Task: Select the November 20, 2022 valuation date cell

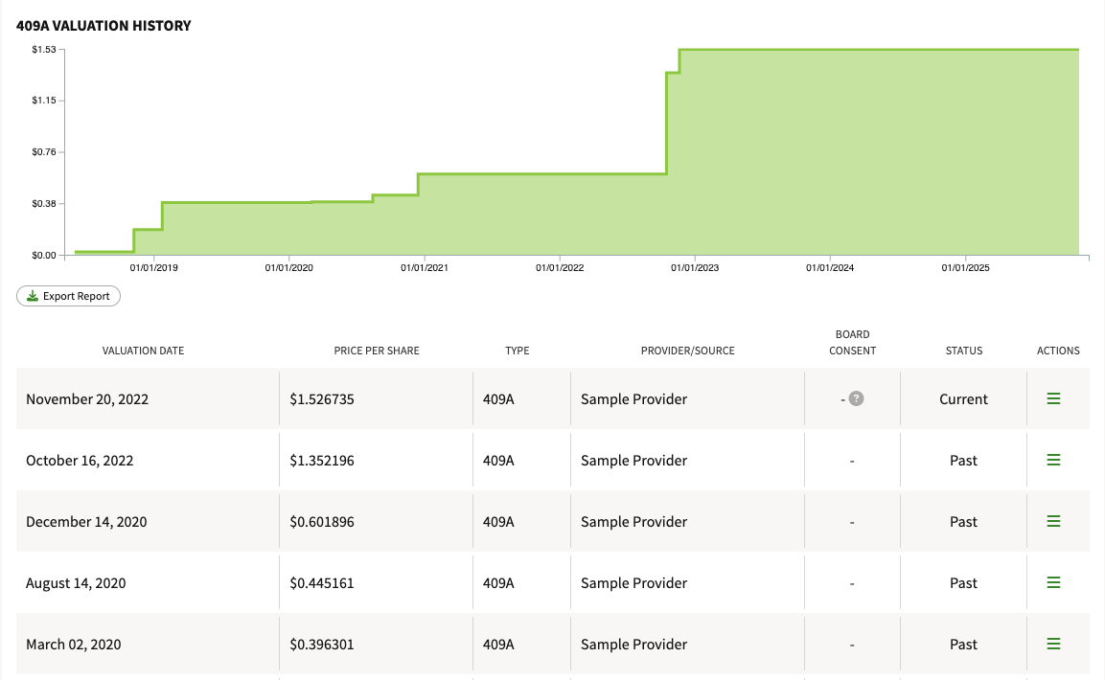Action: point(87,399)
